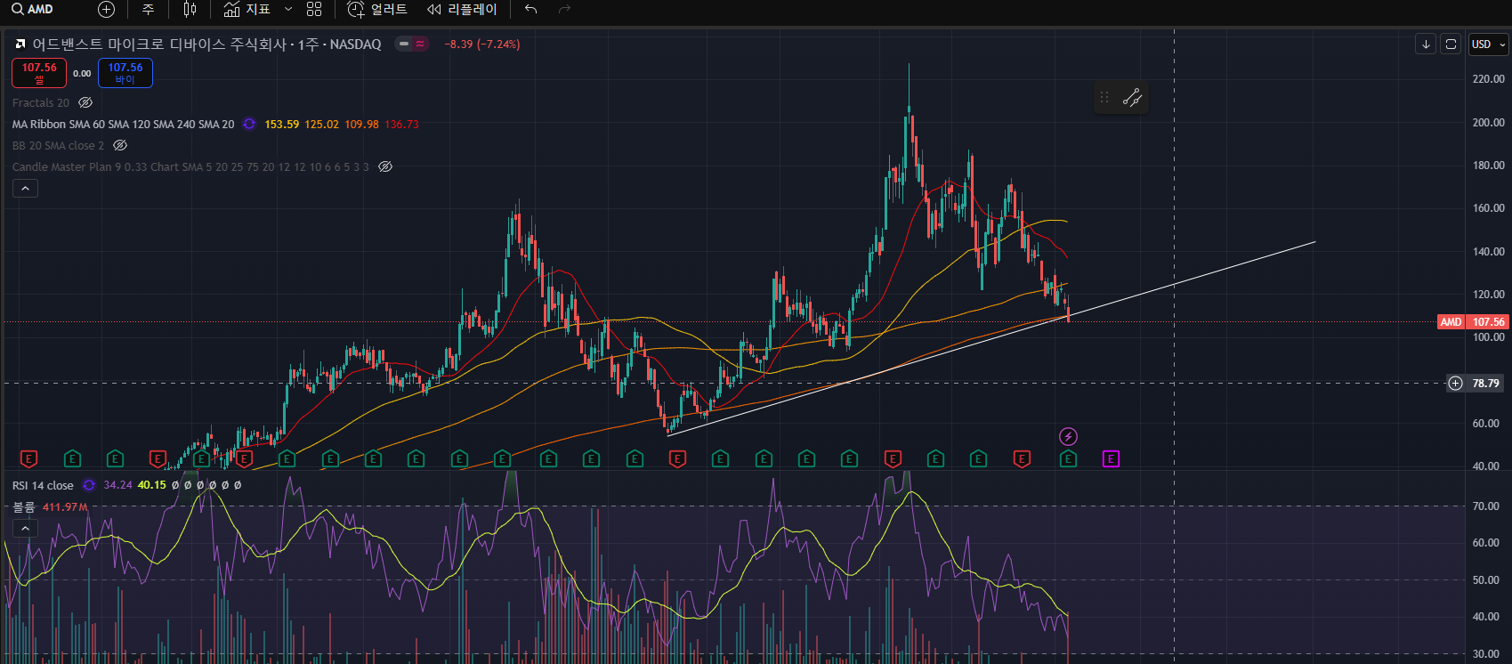The width and height of the screenshot is (1512, 664).
Task: Click the red 107.56 sell button
Action: (x=39, y=73)
